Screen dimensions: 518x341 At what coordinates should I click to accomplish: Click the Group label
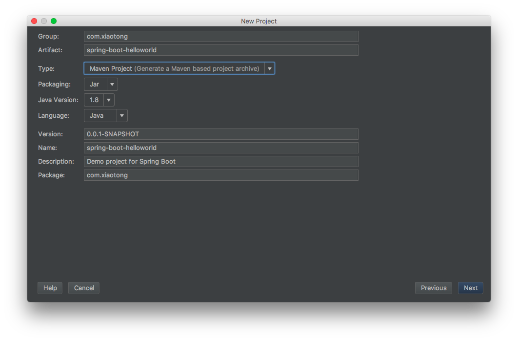tap(49, 36)
